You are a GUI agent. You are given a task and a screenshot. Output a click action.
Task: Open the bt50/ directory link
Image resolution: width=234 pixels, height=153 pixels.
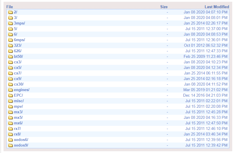(x=18, y=57)
